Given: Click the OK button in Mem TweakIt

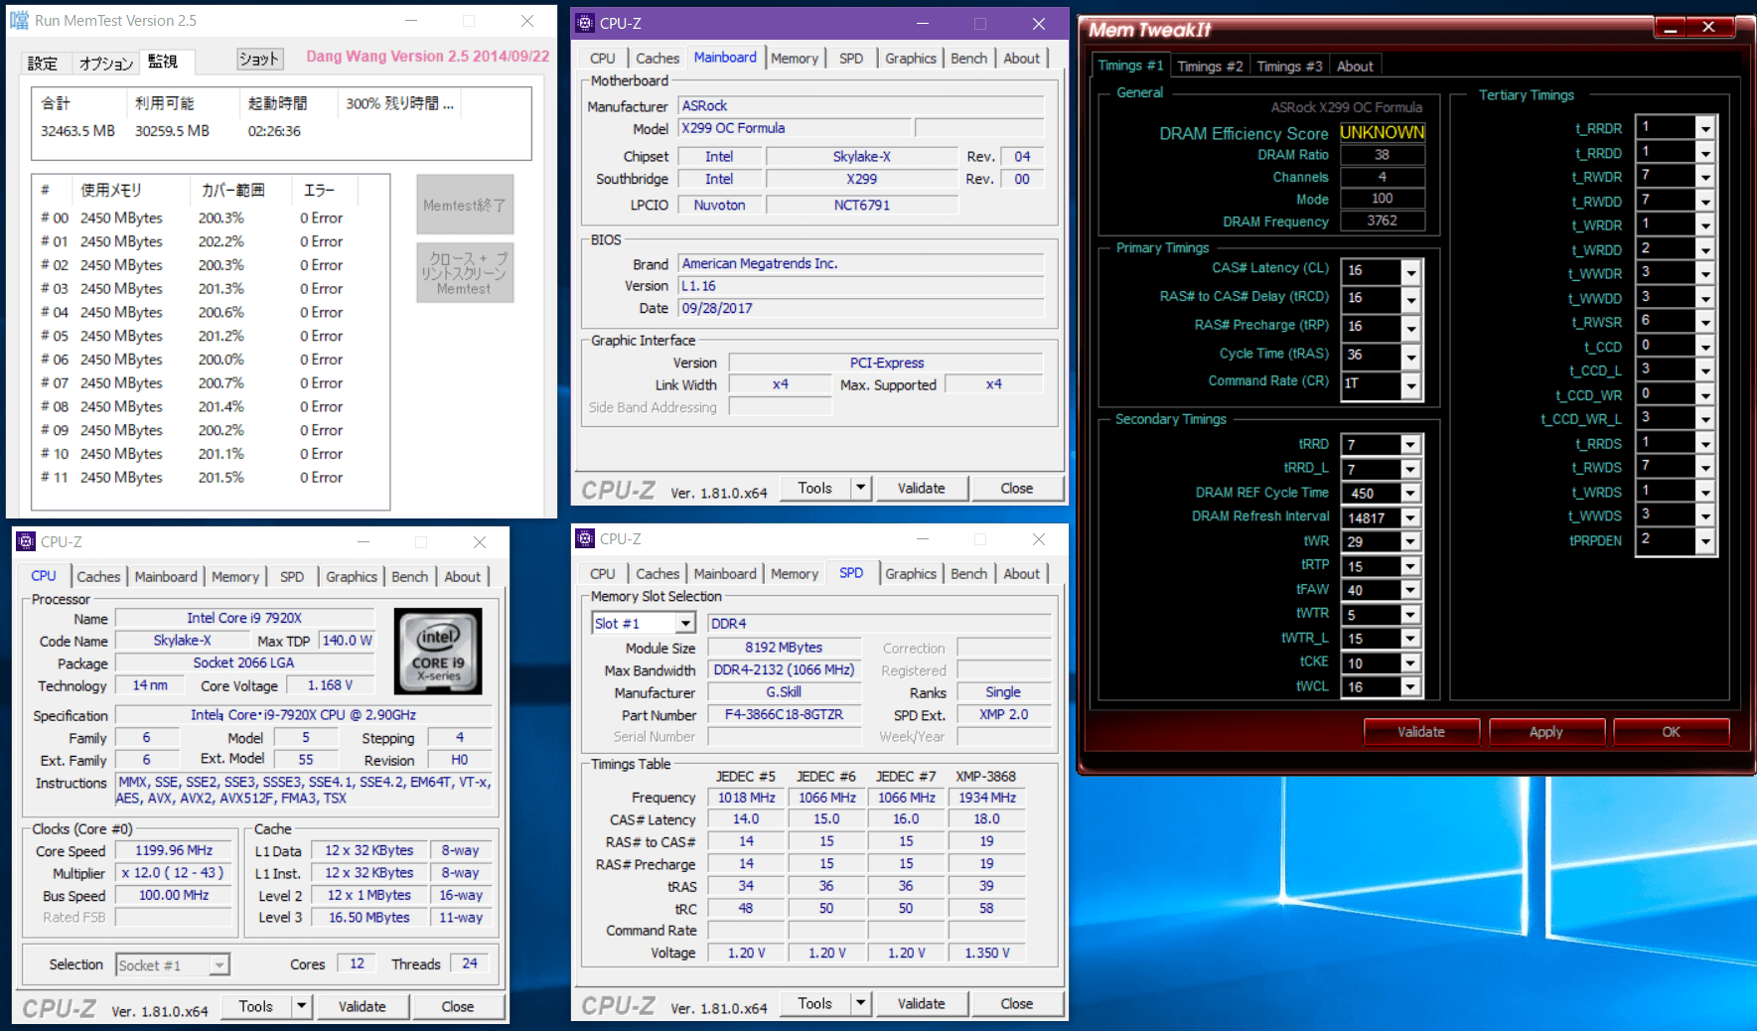Looking at the screenshot, I should (x=1672, y=732).
